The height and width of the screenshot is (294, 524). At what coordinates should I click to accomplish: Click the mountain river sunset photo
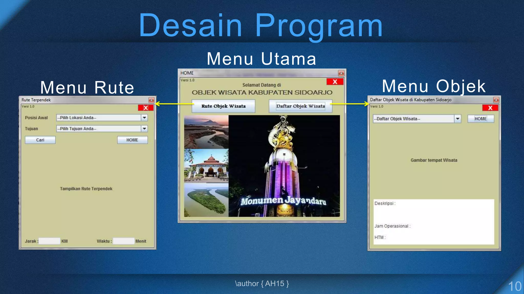[206, 132]
